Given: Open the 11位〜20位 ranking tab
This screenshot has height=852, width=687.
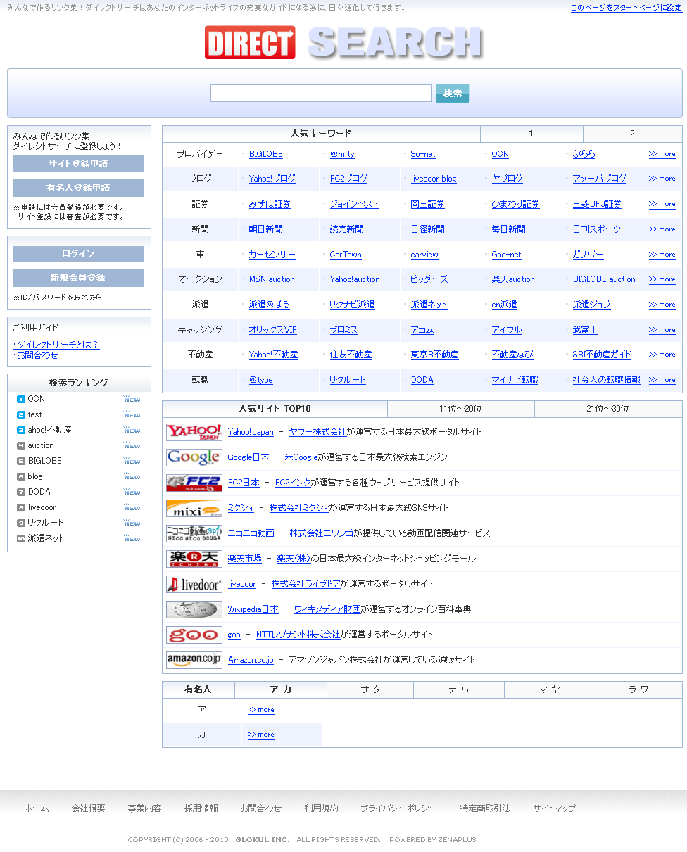Looking at the screenshot, I should [460, 409].
